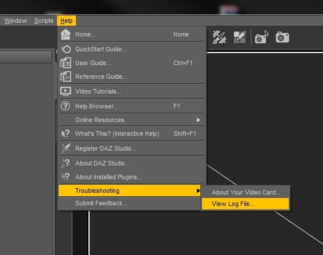Open the Scripts menu

(x=44, y=21)
